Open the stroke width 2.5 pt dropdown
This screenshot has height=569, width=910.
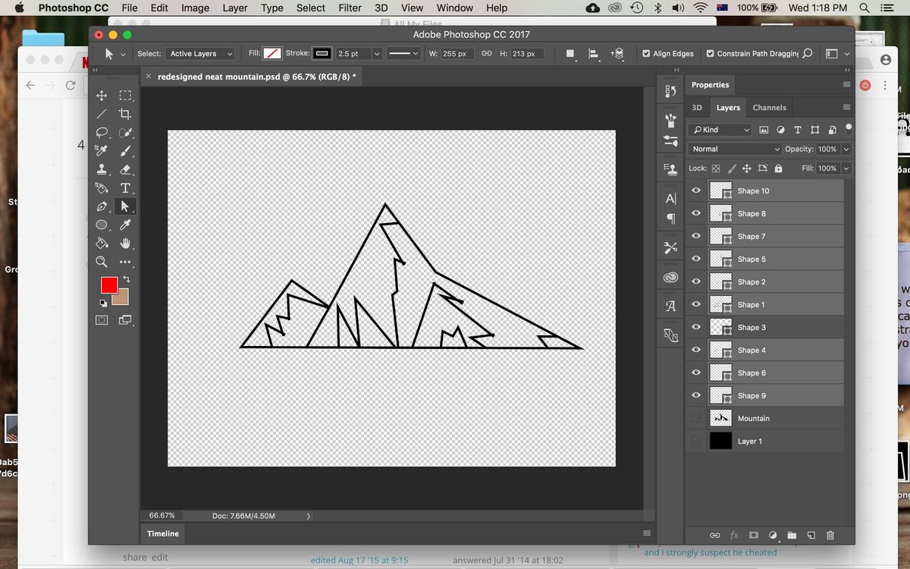click(377, 54)
